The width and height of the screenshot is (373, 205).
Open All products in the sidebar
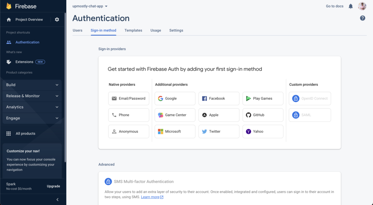[x=25, y=134]
